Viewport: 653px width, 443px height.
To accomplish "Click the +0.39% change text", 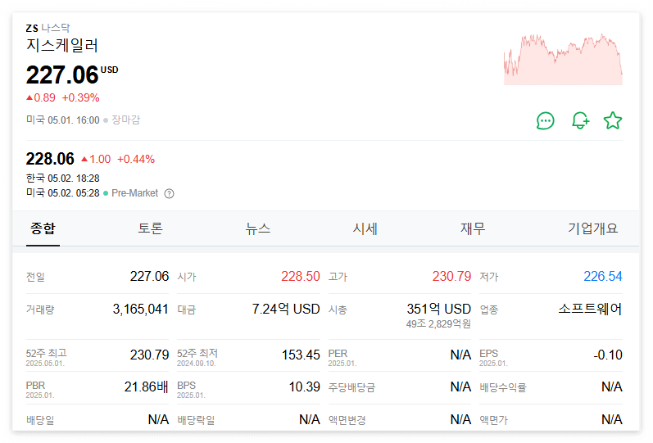I will click(81, 98).
